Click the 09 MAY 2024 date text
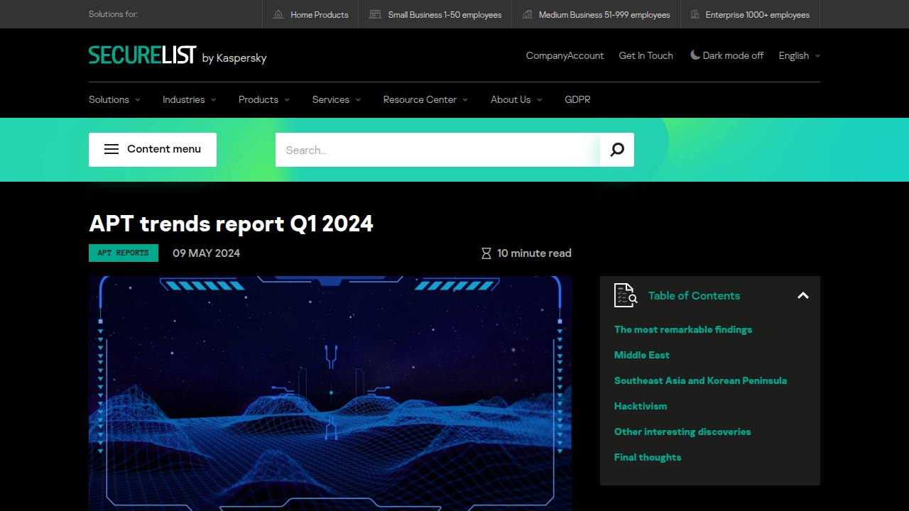909x511 pixels. click(x=206, y=253)
